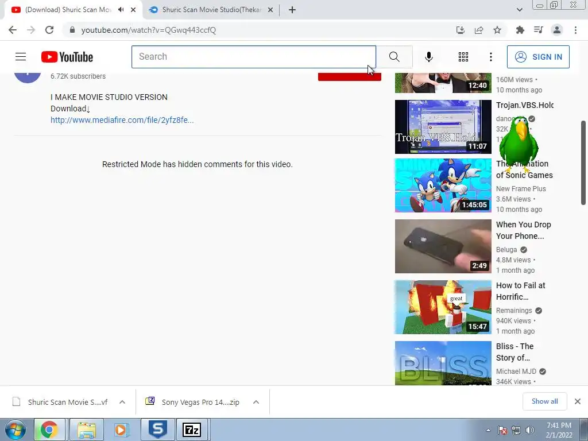Open the Chrome profile avatar

pos(557,30)
